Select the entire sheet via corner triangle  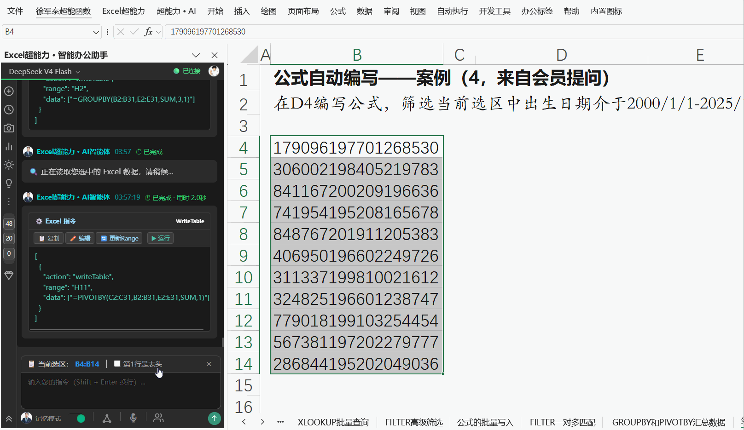250,54
